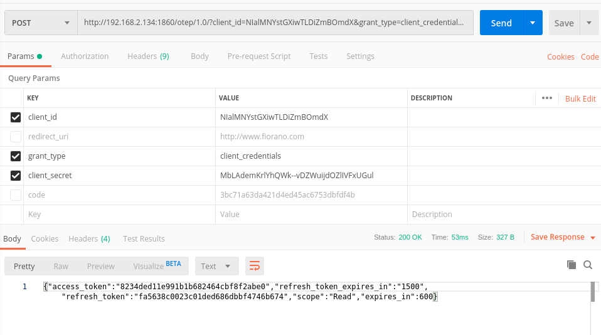Uncheck the client_id parameter checkbox
This screenshot has height=335, width=601.
pyautogui.click(x=16, y=117)
